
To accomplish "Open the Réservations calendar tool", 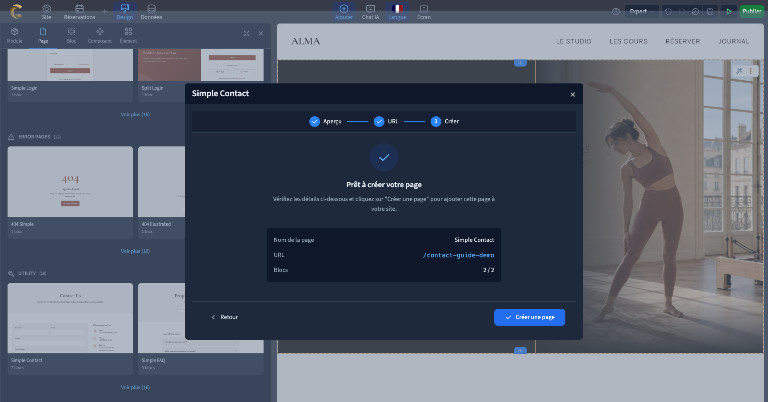I will coord(80,12).
